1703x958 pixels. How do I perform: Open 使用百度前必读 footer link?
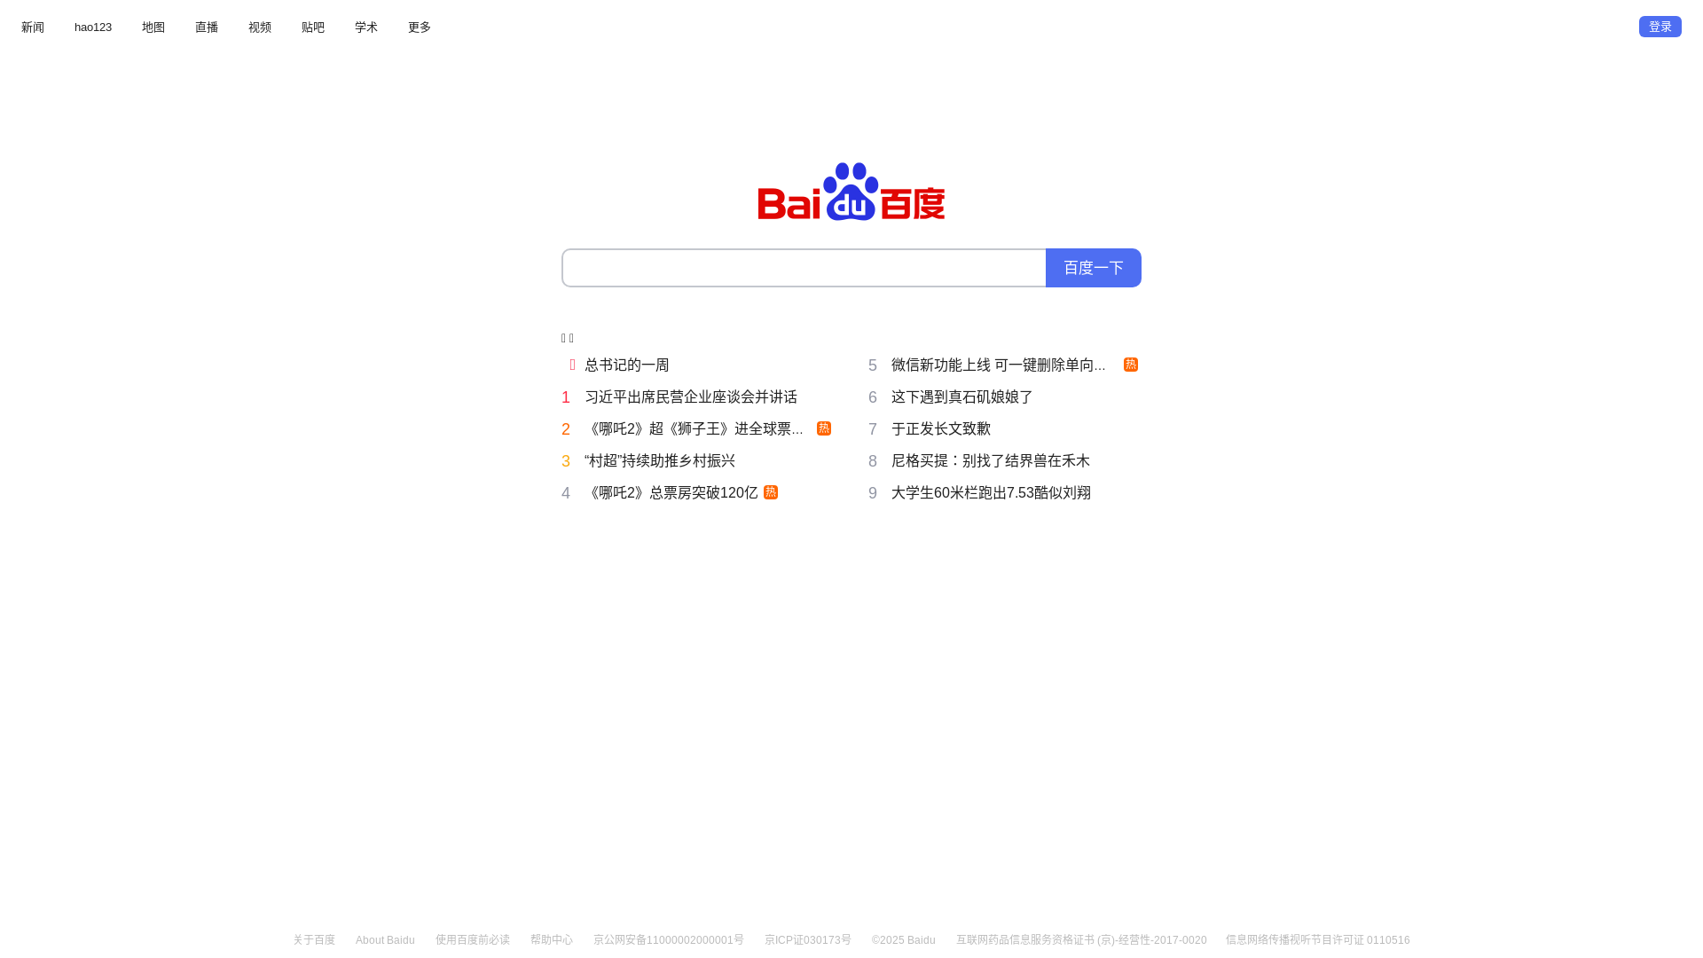(x=473, y=940)
